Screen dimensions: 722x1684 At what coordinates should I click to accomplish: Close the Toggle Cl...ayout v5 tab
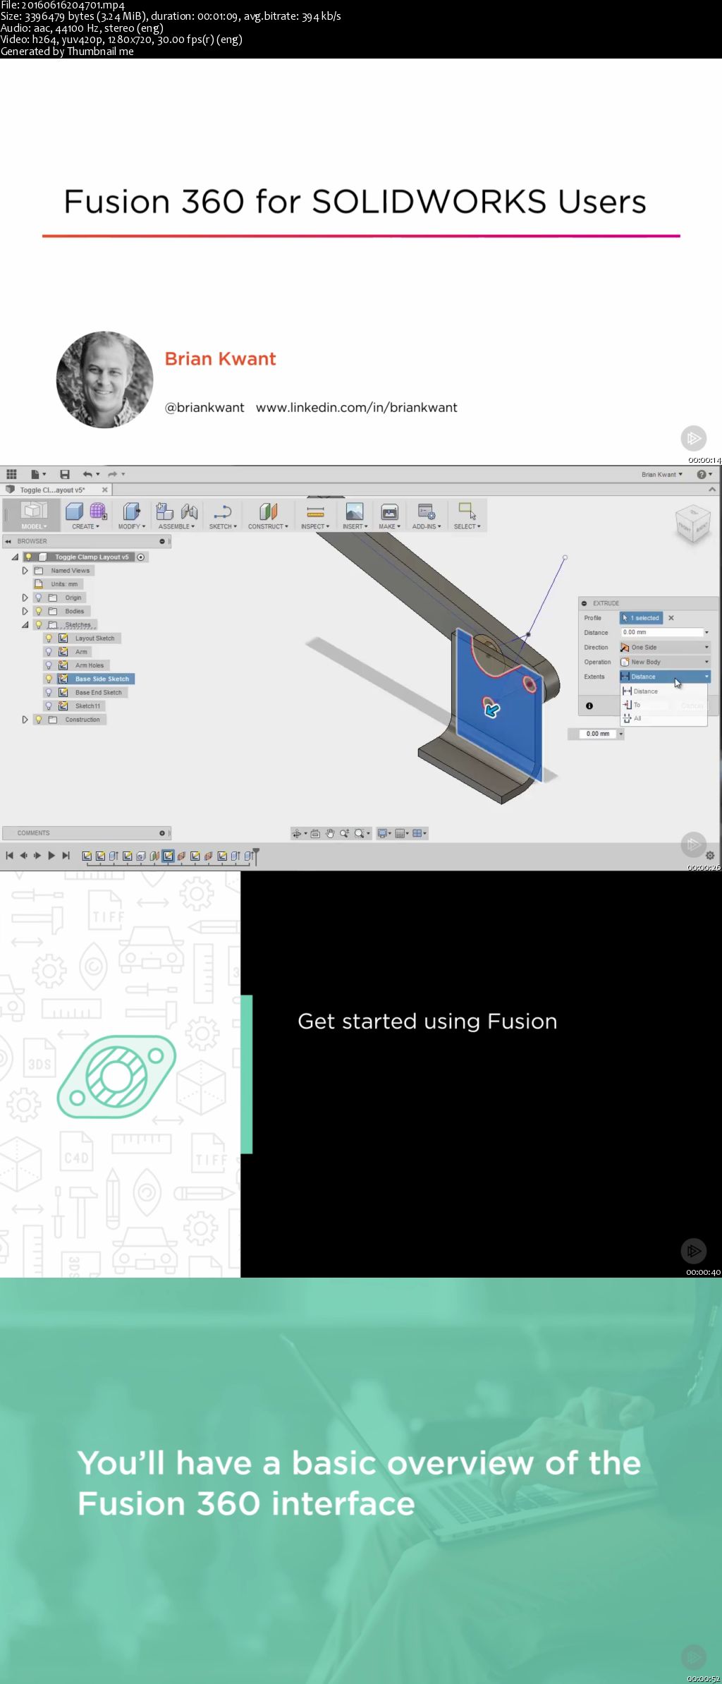[104, 490]
